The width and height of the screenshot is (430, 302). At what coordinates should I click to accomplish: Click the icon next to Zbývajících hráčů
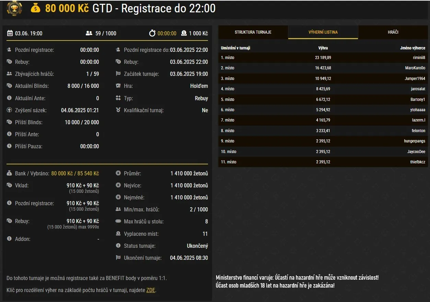click(x=9, y=74)
